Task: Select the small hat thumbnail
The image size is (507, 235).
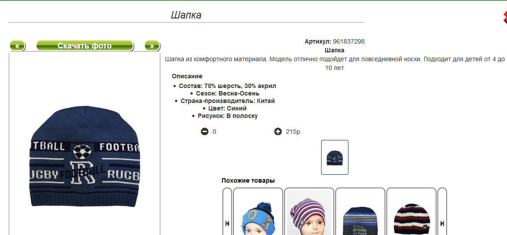Action: (x=335, y=157)
